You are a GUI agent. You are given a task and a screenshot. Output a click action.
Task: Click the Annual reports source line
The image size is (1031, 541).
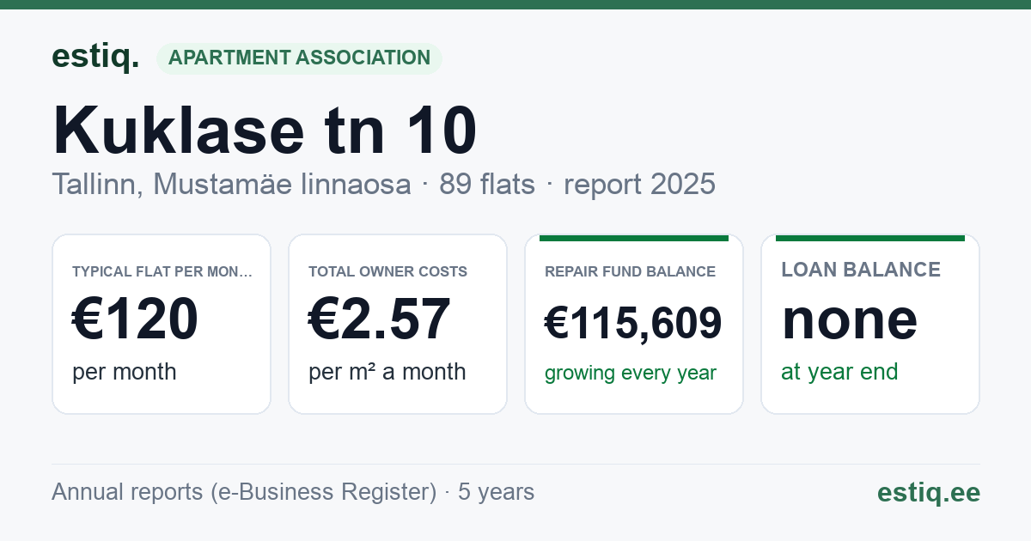(x=293, y=492)
